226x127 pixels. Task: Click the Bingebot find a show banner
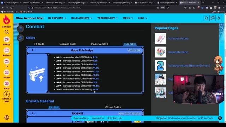coord(185,118)
